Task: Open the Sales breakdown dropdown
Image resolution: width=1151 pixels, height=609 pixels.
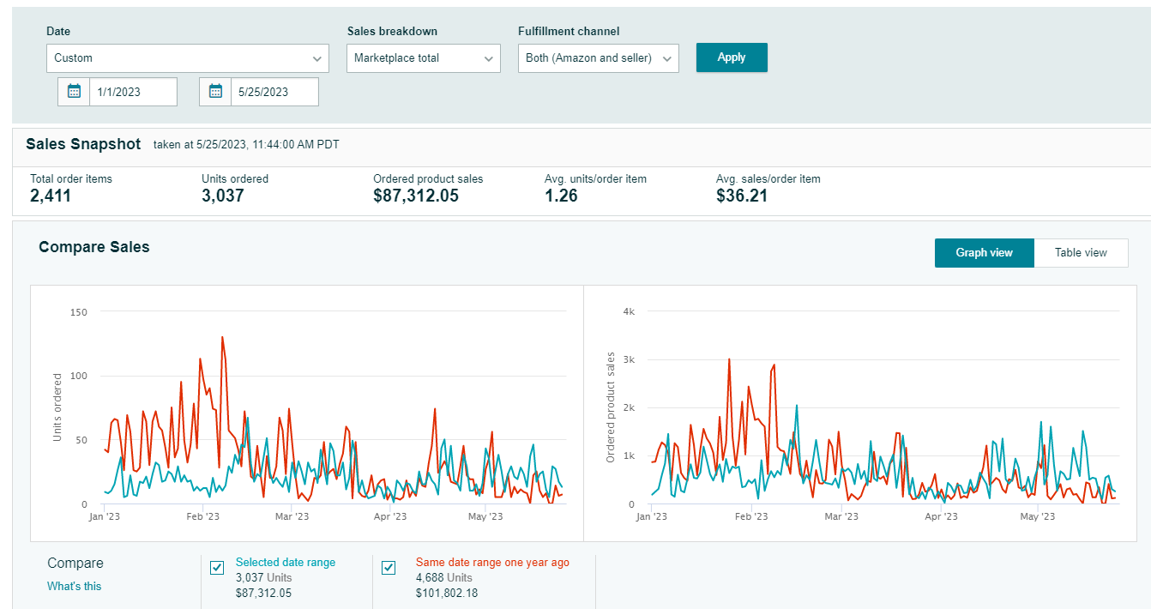Action: click(423, 58)
